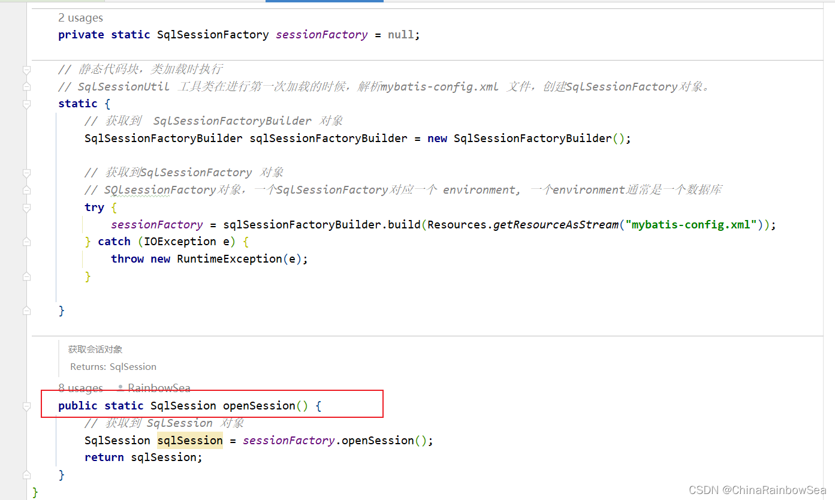
Task: Open the '8 usages' inlay hint
Action: (x=80, y=388)
